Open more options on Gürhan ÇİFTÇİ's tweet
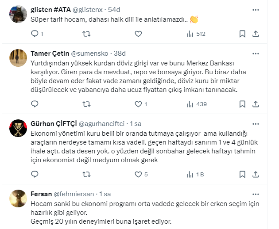 256,124
